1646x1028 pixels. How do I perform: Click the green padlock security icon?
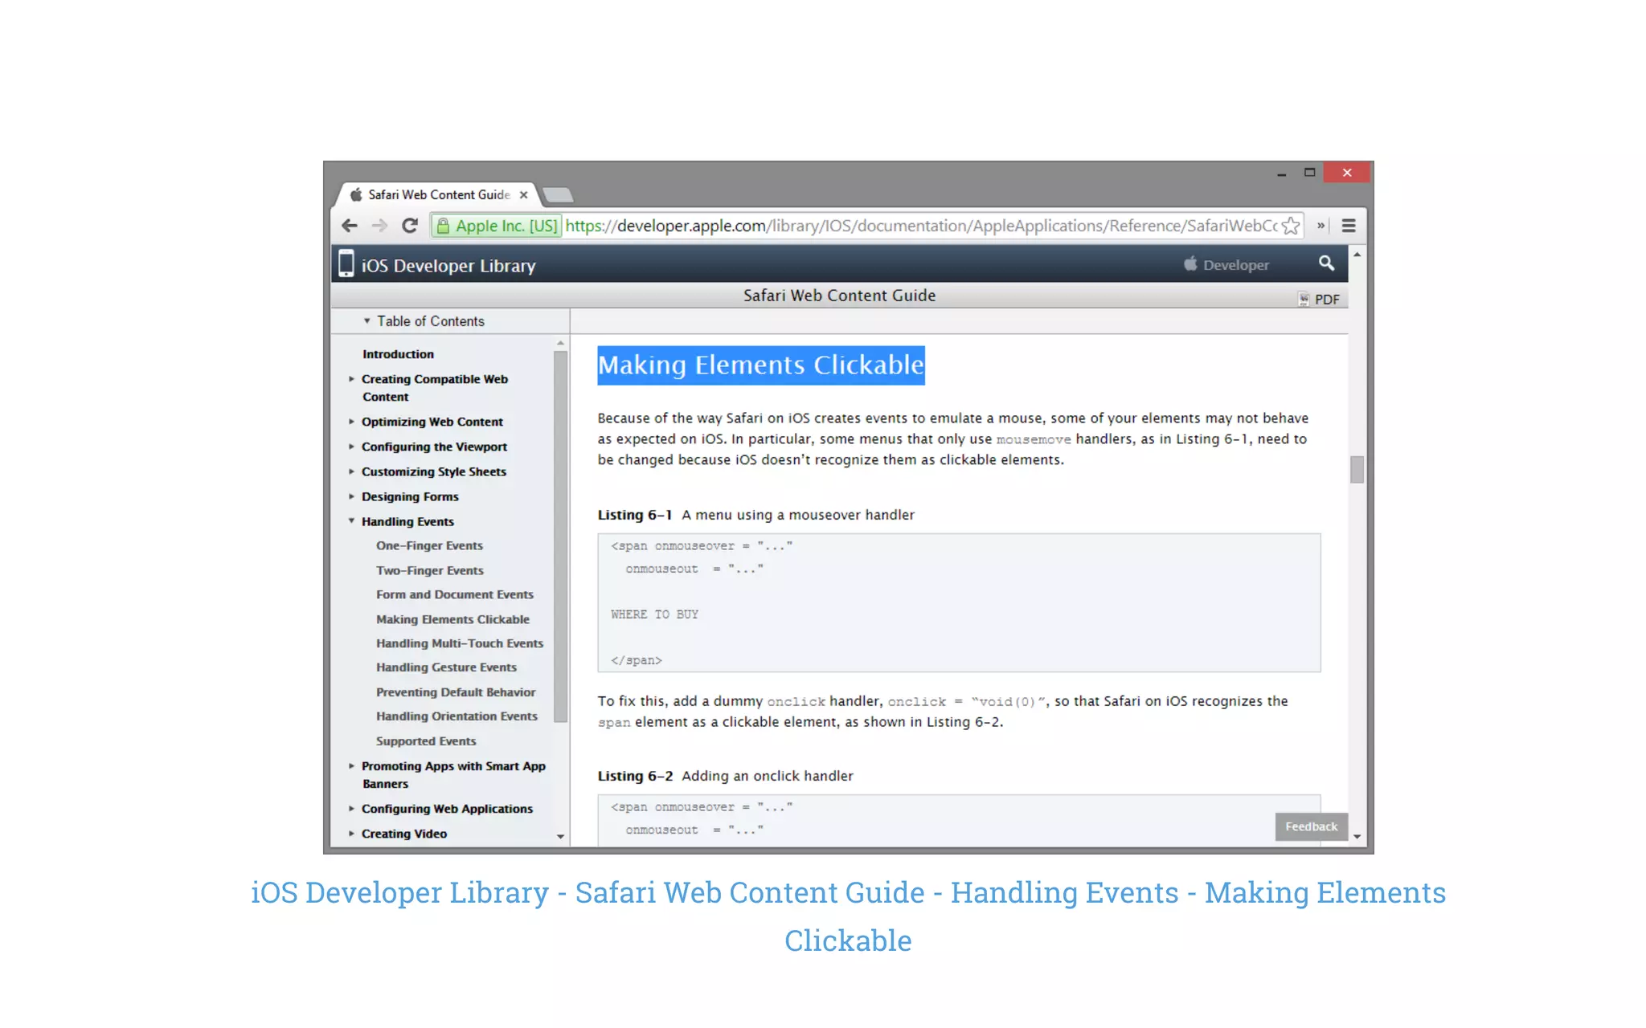click(443, 226)
